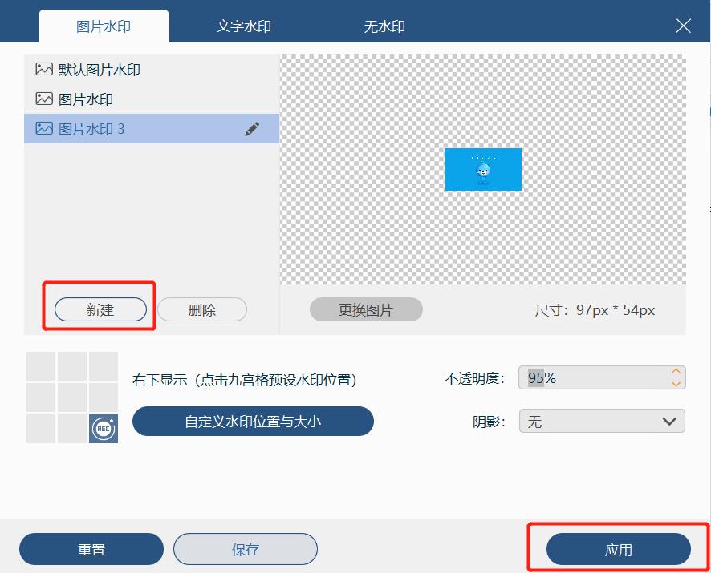Select the top-right cell of the position grid

click(102, 368)
